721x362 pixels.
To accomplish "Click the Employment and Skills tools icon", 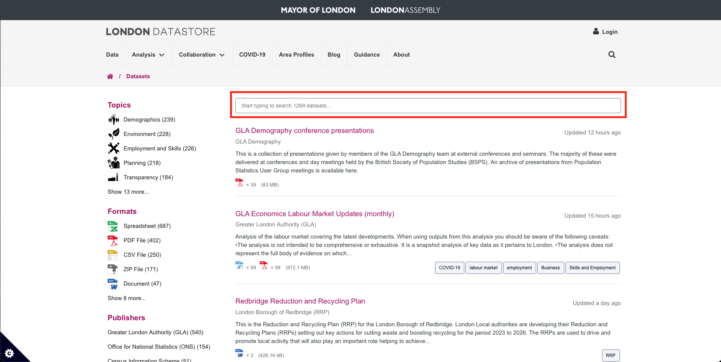I will tap(113, 149).
